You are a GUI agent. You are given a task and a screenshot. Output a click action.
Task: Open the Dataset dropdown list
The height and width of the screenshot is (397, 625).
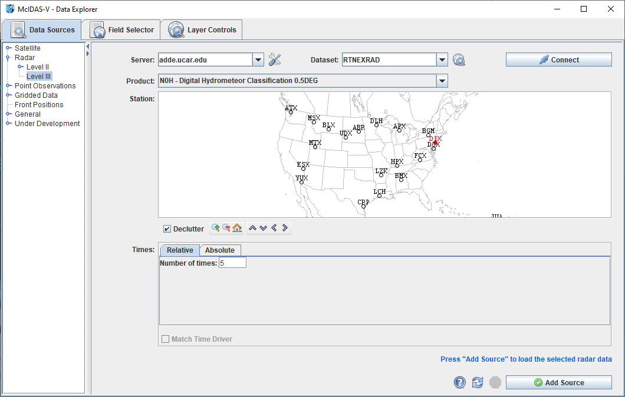[x=442, y=59]
